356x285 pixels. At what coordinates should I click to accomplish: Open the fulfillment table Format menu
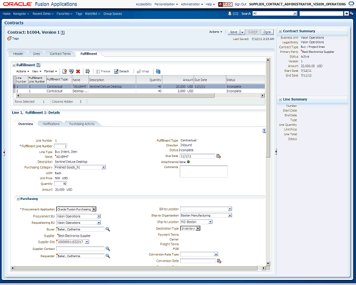pyautogui.click(x=51, y=71)
